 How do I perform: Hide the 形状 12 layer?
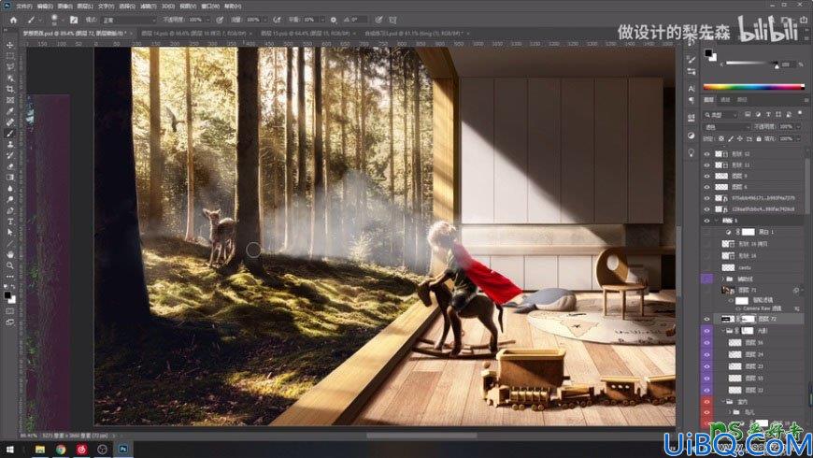click(x=706, y=154)
